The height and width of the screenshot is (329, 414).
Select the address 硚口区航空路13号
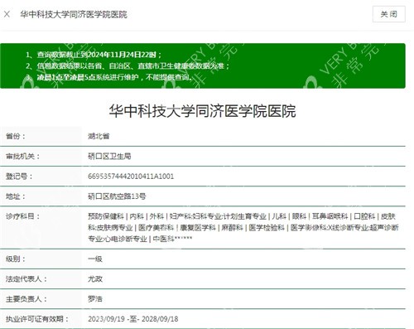click(117, 196)
